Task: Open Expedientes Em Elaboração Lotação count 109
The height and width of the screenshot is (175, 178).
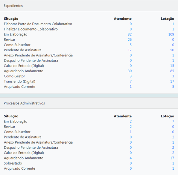Action: 171,34
